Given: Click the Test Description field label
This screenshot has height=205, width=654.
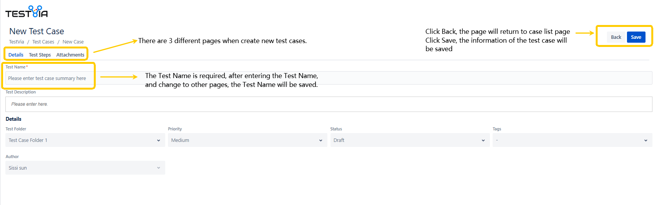Looking at the screenshot, I should pyautogui.click(x=21, y=92).
